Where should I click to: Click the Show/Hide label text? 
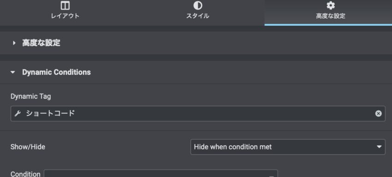(x=28, y=147)
